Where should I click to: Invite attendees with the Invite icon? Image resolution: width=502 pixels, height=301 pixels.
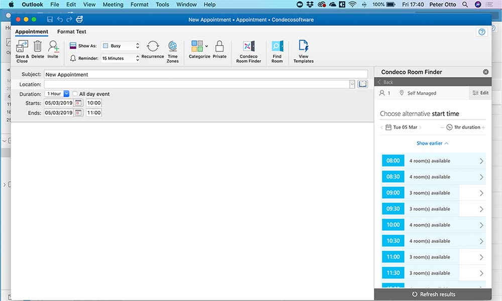(x=53, y=46)
